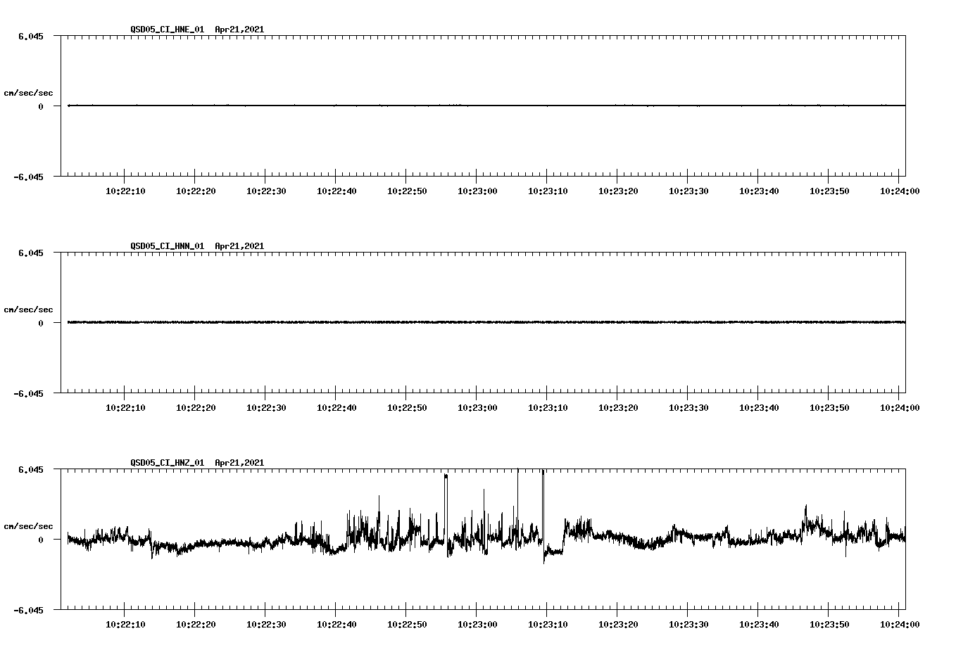Select the cm/sec/sec unit label on top plot
This screenshot has width=956, height=650.
[x=29, y=92]
